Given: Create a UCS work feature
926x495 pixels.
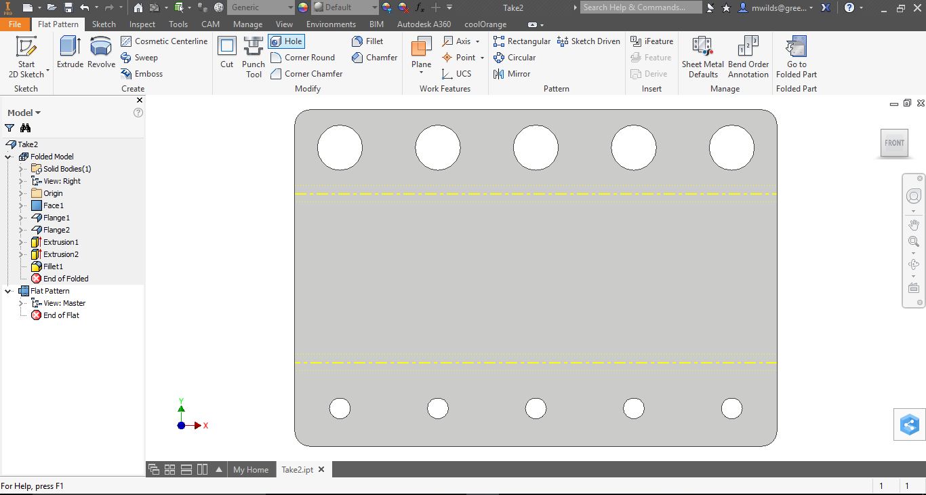Looking at the screenshot, I should point(456,74).
